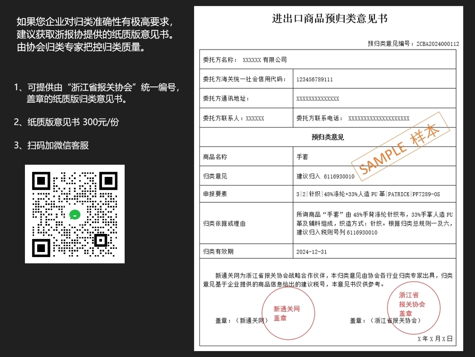Click the red 浙江省报关协会 盖章 seal

pyautogui.click(x=414, y=307)
